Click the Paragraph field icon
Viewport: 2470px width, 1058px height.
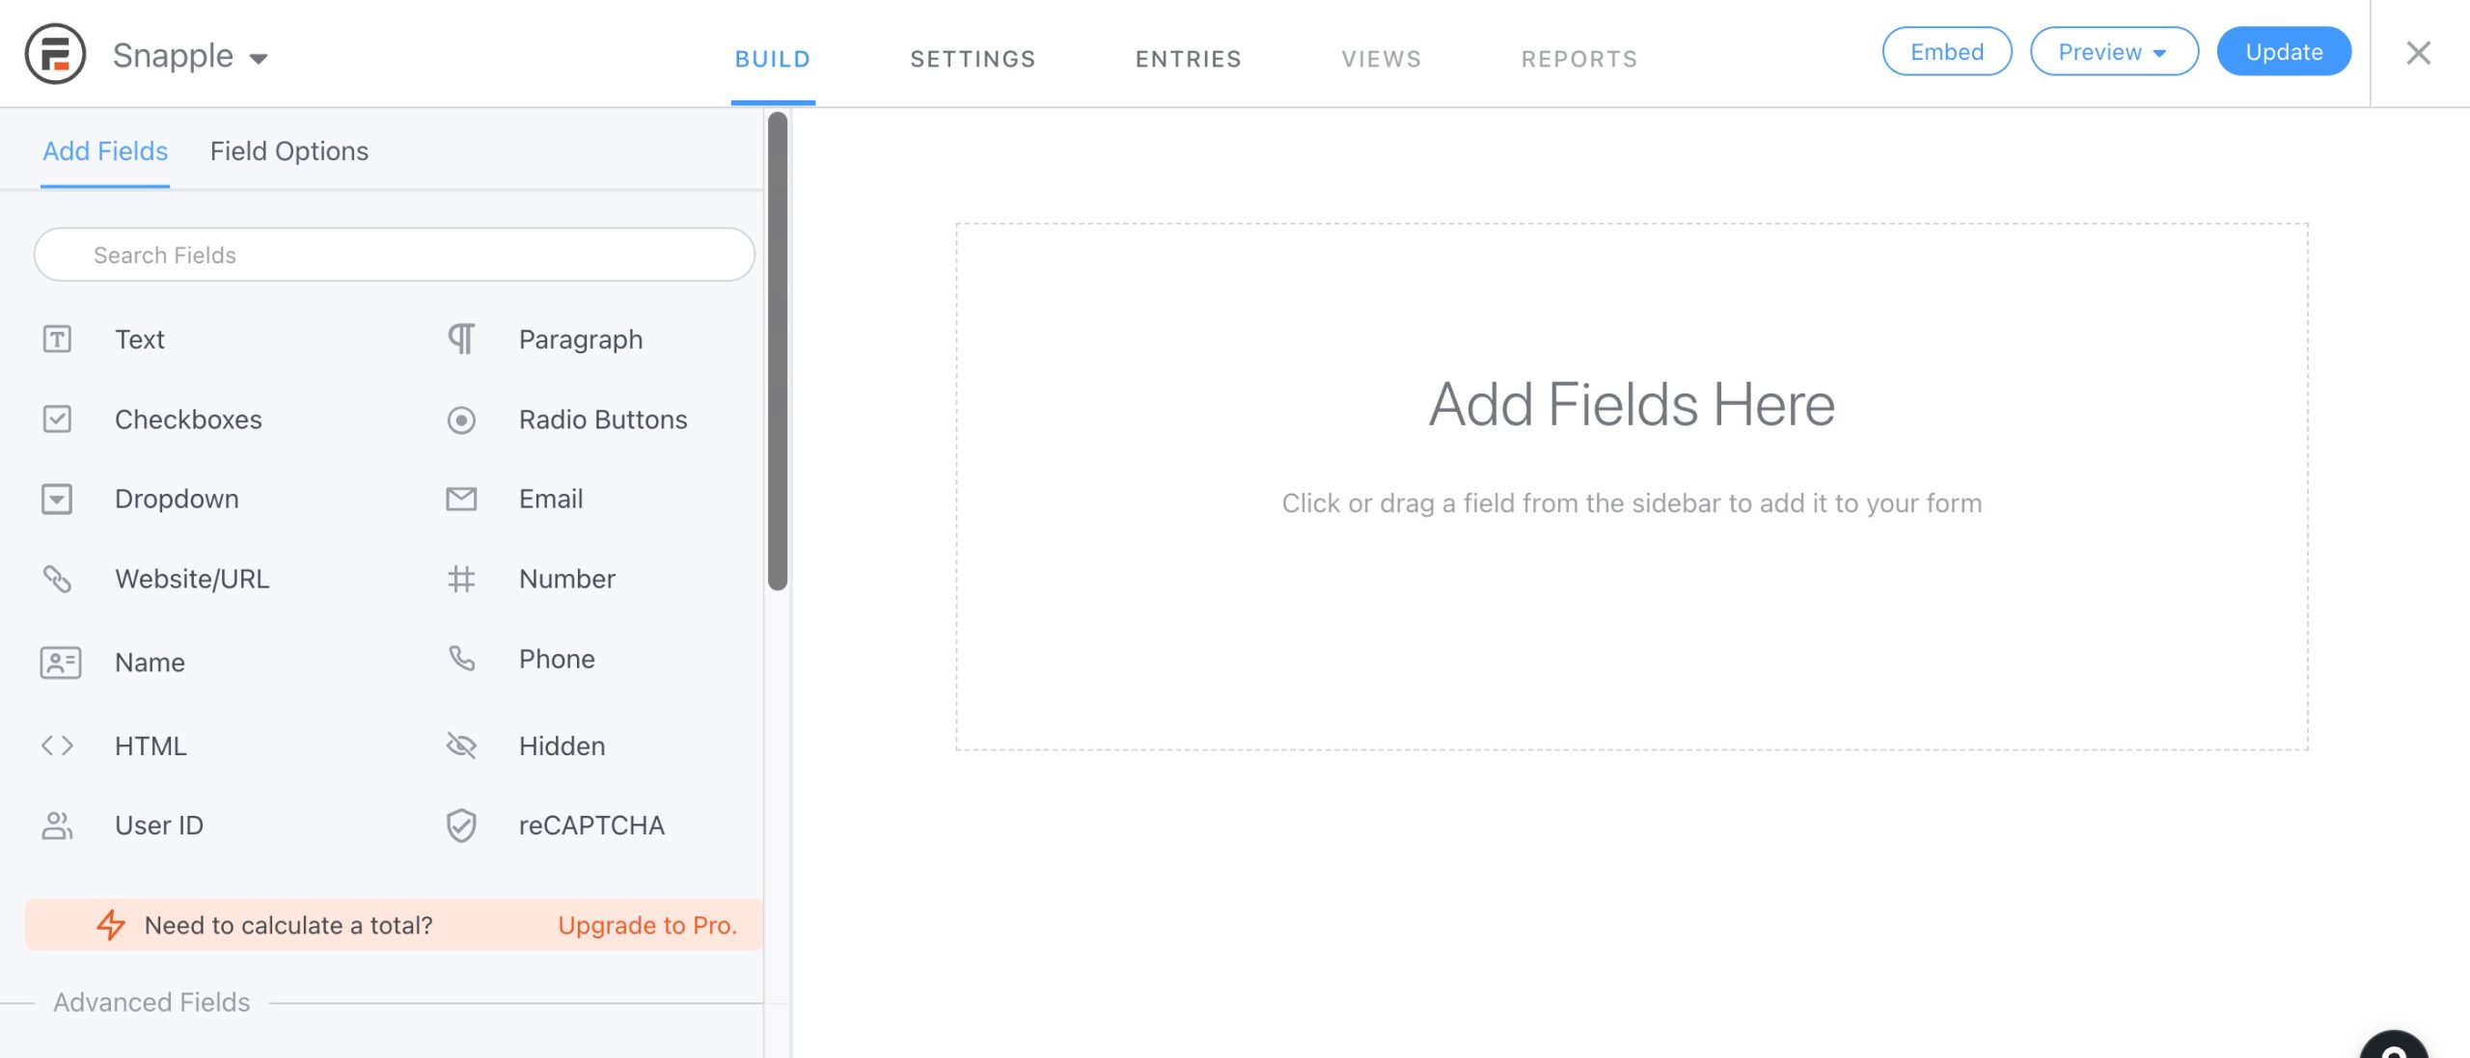click(x=461, y=336)
